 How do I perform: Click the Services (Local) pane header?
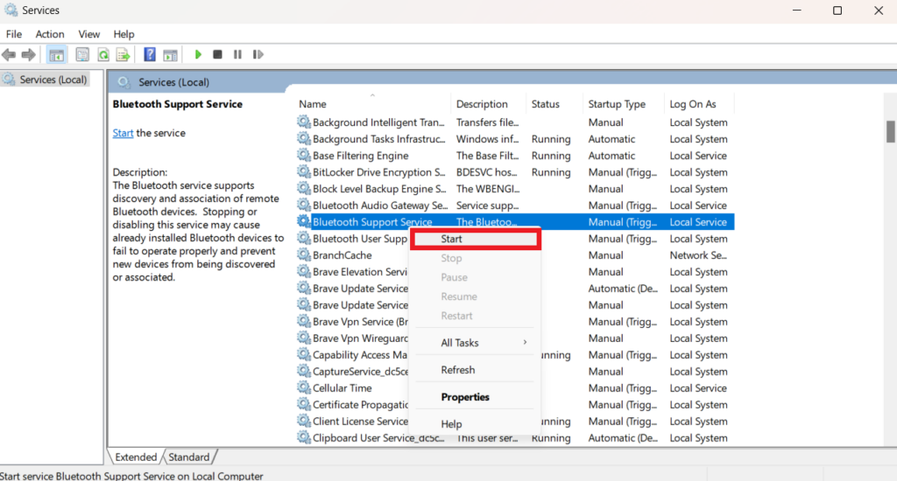(x=174, y=82)
